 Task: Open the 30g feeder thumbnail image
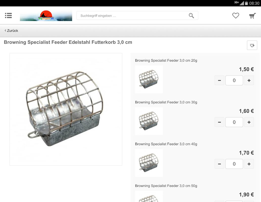(149, 121)
